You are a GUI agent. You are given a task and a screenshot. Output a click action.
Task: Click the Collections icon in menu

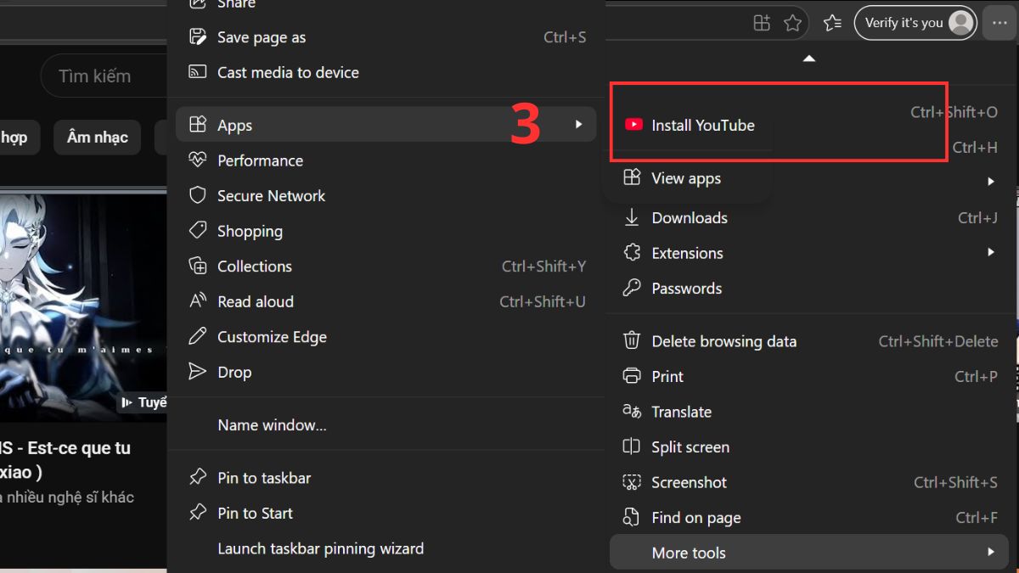pos(197,266)
